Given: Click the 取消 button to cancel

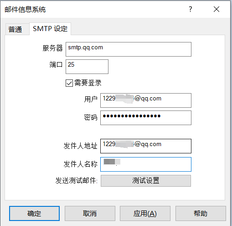Looking at the screenshot, I should [x=90, y=213].
